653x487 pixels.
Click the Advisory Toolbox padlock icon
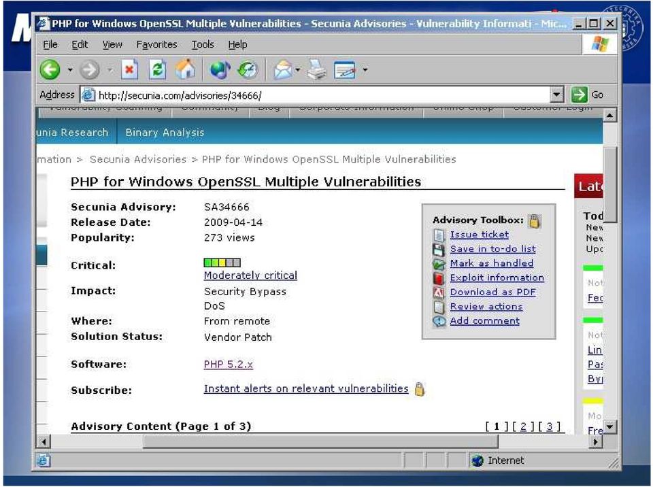pyautogui.click(x=535, y=221)
